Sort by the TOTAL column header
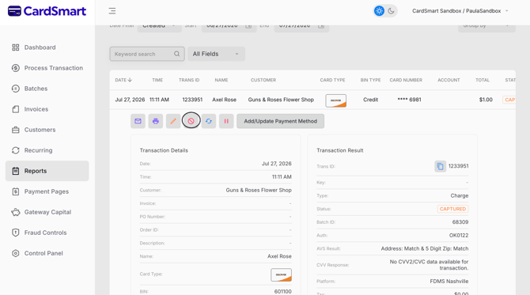 pos(483,80)
